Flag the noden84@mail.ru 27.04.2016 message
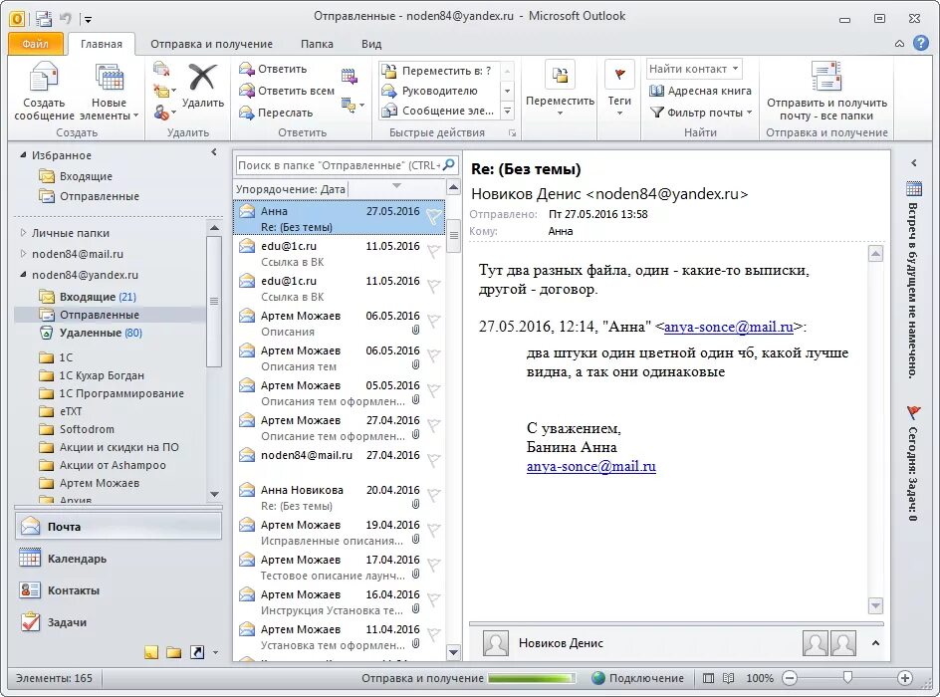 433,460
